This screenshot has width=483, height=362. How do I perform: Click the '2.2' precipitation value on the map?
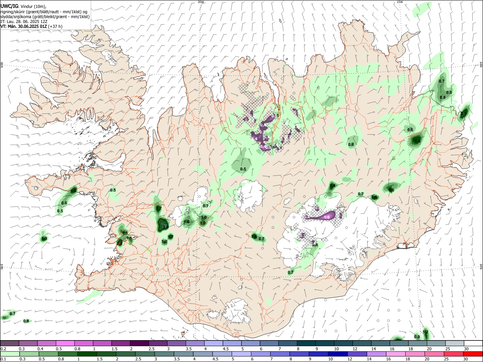(x=119, y=243)
